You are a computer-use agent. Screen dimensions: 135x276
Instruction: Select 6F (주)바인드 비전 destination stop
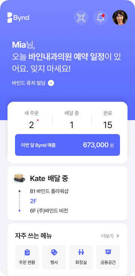coord(49,211)
